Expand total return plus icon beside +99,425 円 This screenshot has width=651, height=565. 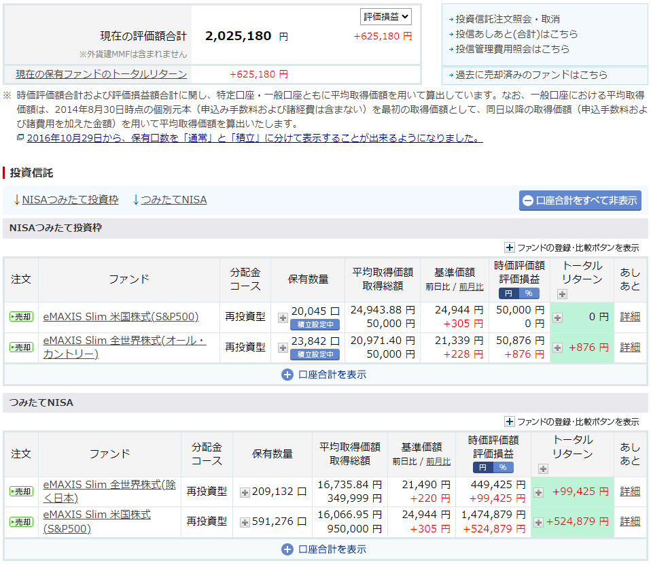tap(538, 493)
